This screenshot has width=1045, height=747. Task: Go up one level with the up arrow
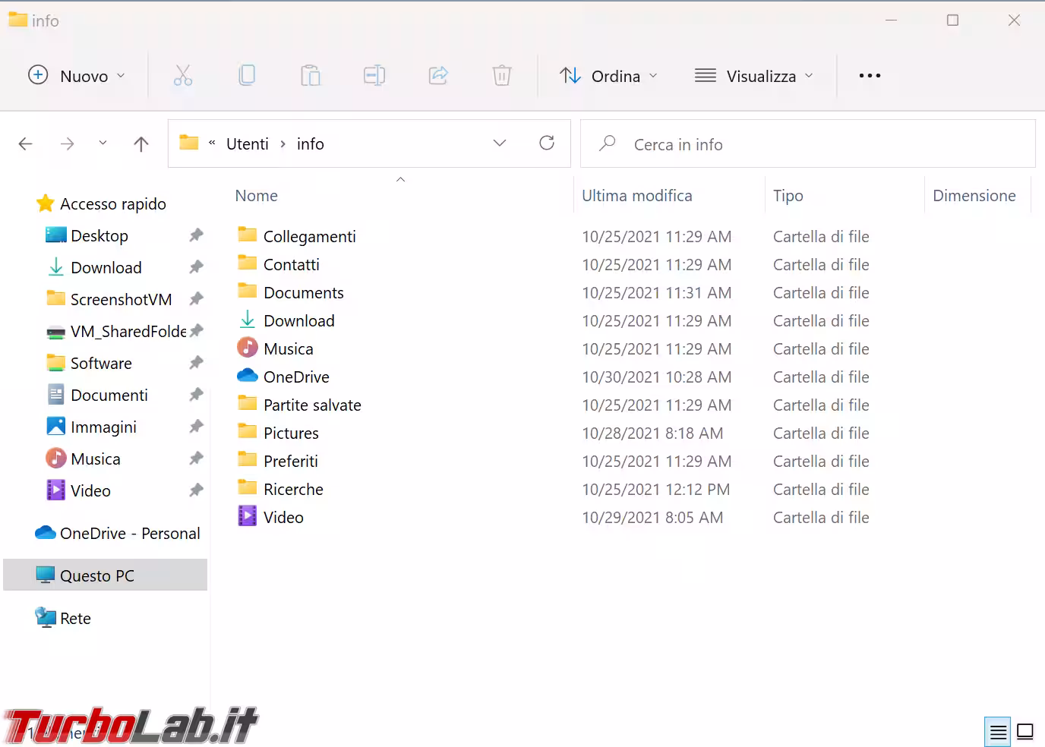click(x=140, y=143)
